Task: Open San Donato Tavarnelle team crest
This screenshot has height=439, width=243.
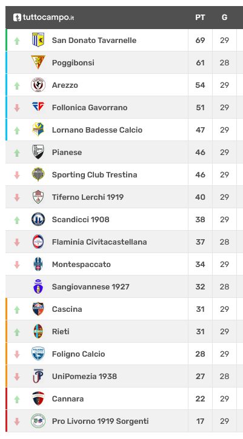Action: pos(38,40)
